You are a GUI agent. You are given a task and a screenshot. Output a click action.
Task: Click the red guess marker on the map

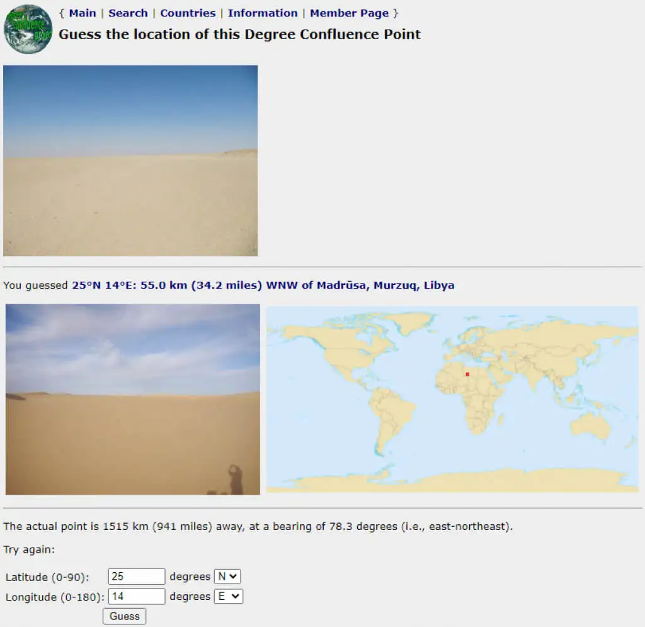pos(467,374)
